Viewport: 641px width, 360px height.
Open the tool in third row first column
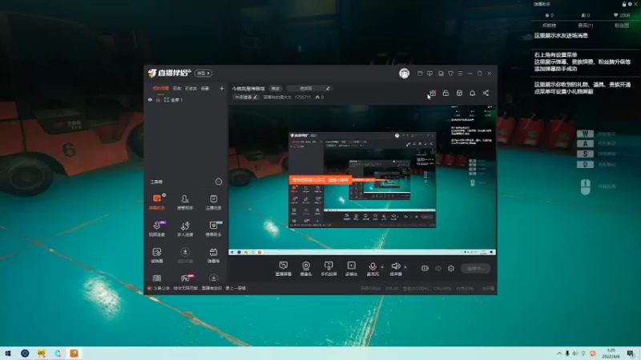click(157, 255)
